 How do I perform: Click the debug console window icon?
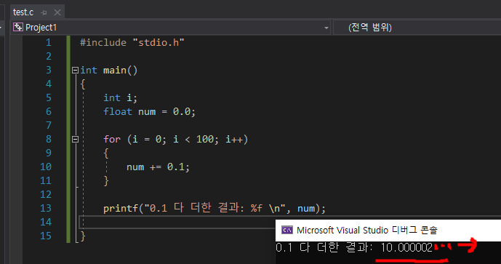coord(287,230)
